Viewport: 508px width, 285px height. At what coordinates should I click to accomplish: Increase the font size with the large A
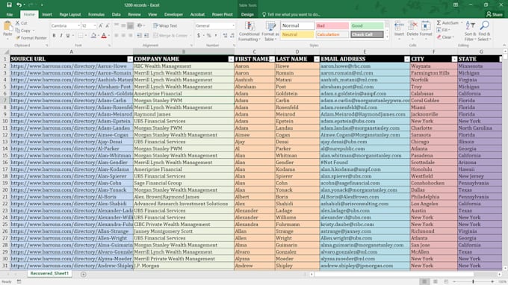tap(101, 25)
